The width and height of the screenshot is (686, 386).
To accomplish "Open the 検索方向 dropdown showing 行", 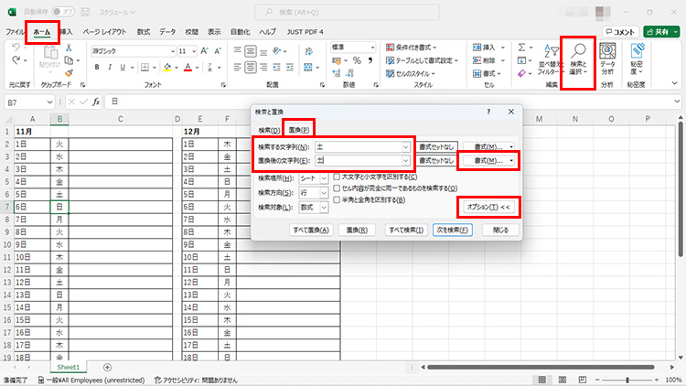I will coord(323,193).
